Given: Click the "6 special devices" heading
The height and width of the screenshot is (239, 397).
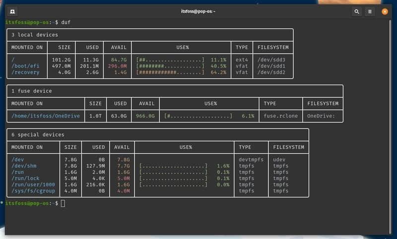Looking at the screenshot, I should [38, 135].
